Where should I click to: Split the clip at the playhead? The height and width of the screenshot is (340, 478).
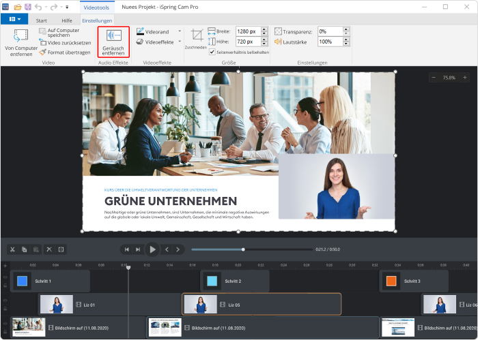[61, 249]
